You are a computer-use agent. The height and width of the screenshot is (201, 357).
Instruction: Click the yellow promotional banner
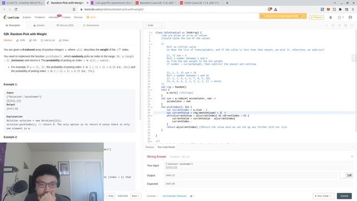pyautogui.click(x=283, y=16)
